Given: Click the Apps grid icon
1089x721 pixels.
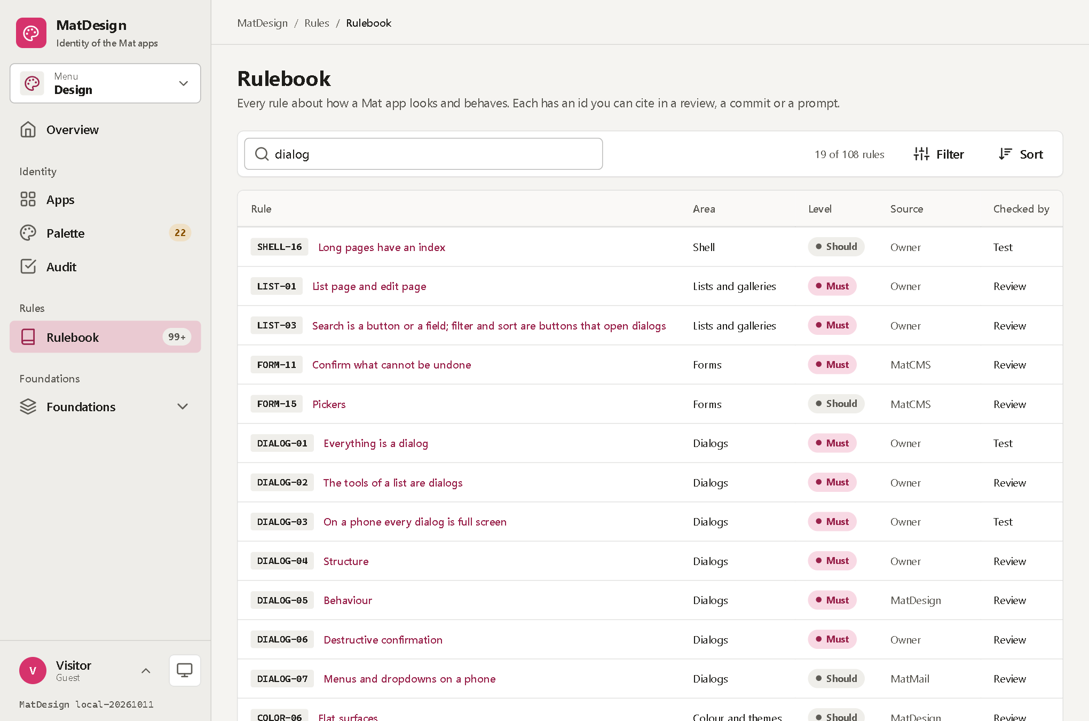Looking at the screenshot, I should pos(28,199).
